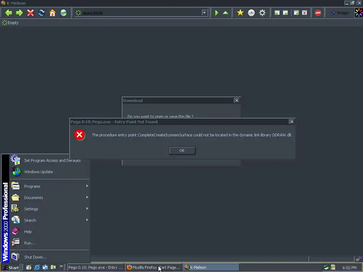
Task: Switch to next tab window icon
Action: pyautogui.click(x=285, y=13)
